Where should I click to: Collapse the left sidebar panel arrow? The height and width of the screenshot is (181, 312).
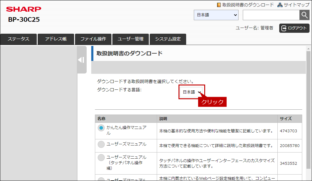[x=81, y=60]
